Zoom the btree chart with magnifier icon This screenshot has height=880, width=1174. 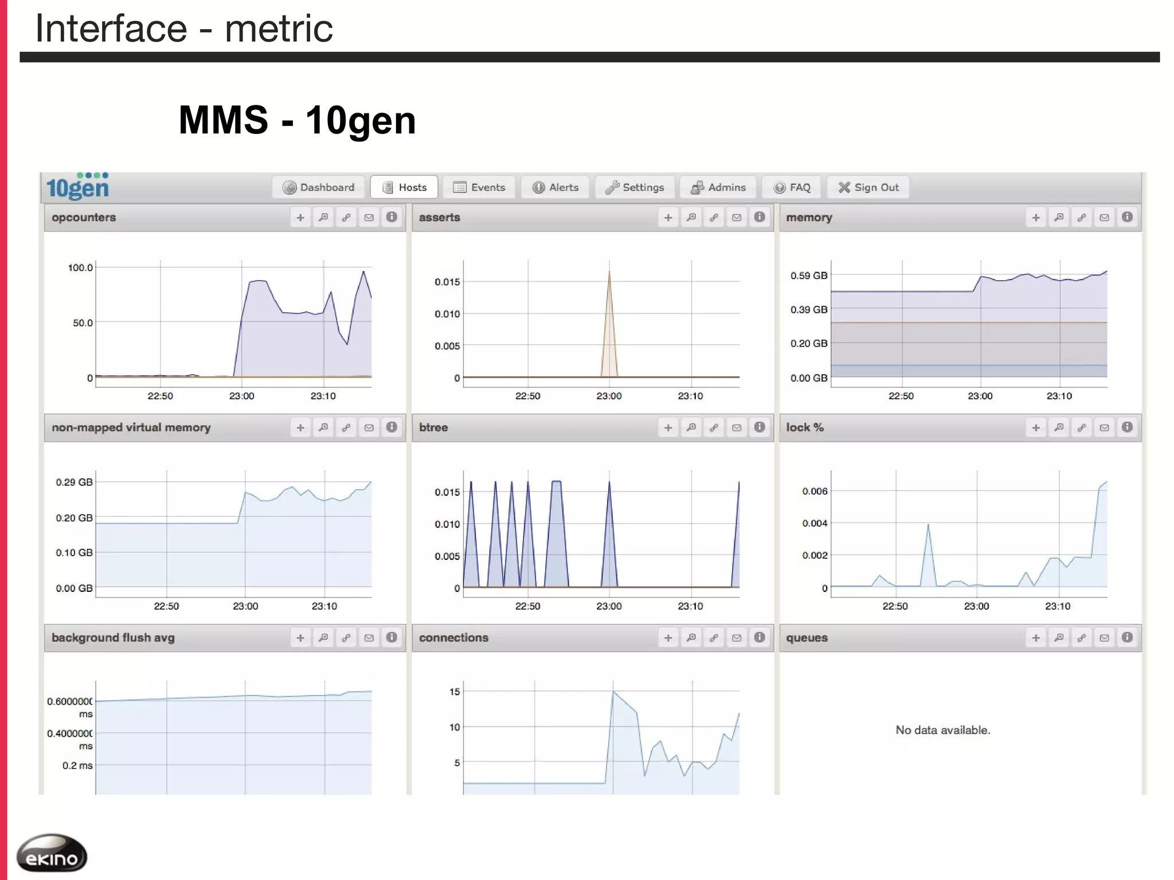(691, 428)
